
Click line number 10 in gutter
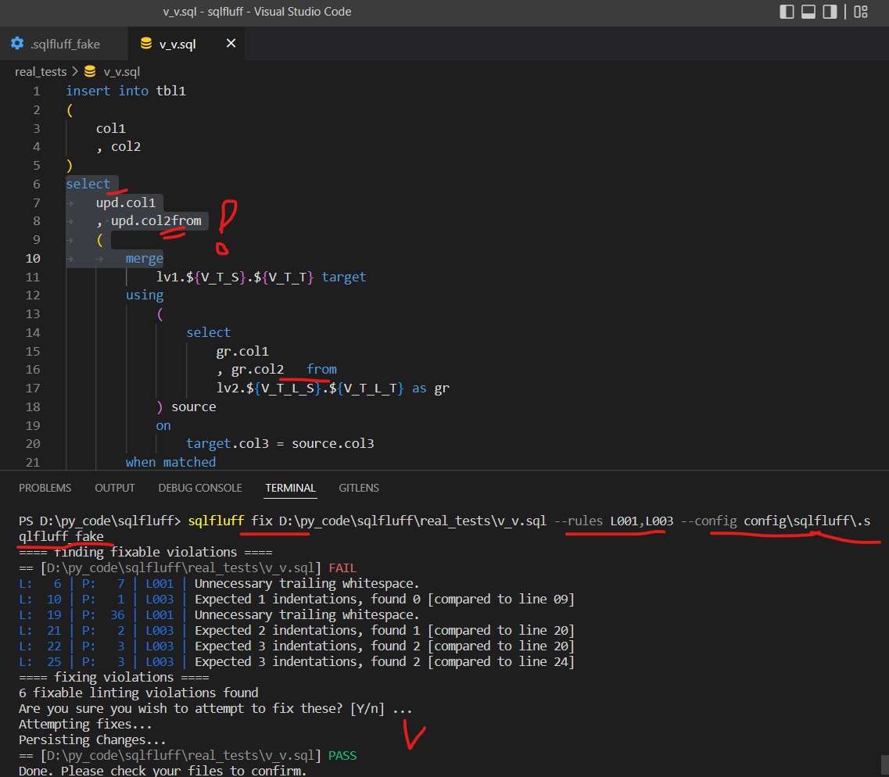(x=33, y=259)
